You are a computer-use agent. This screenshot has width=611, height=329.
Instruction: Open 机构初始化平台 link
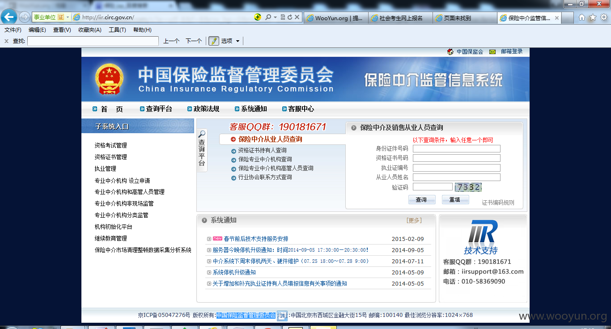coord(114,227)
